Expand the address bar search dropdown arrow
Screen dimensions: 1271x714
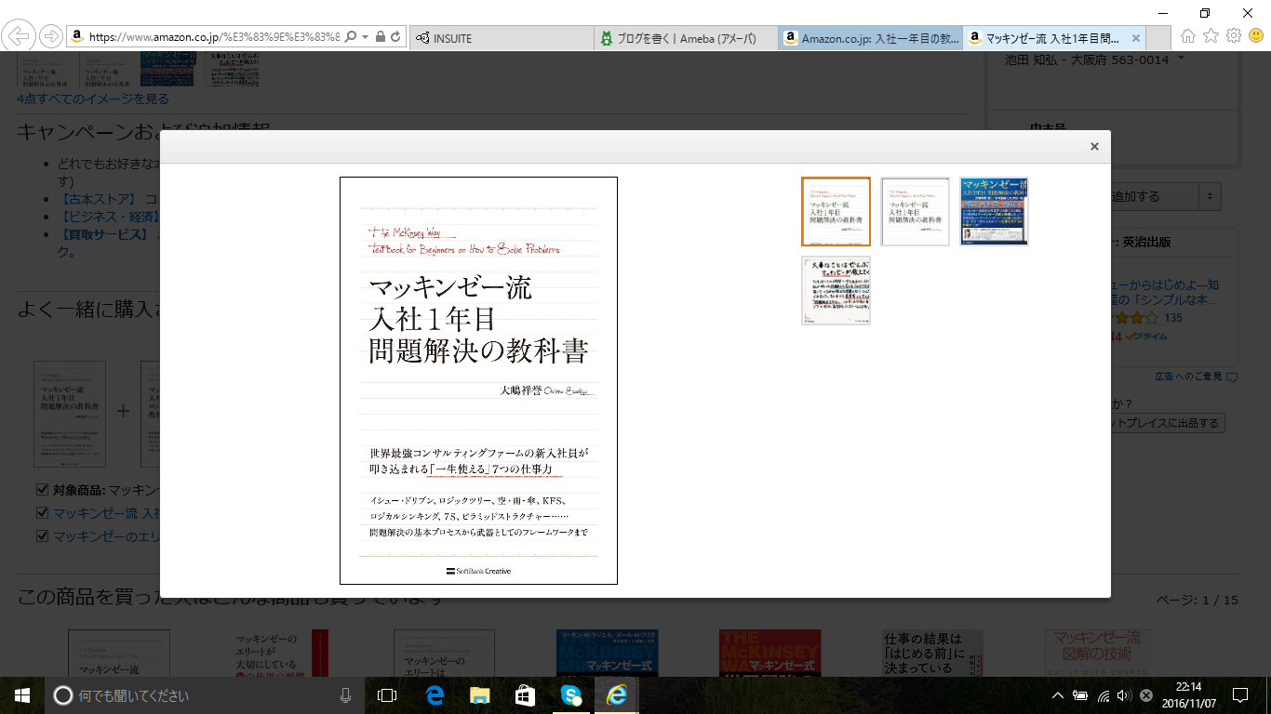click(364, 37)
